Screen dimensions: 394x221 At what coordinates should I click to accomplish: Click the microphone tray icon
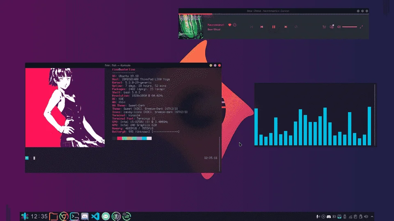click(318, 216)
